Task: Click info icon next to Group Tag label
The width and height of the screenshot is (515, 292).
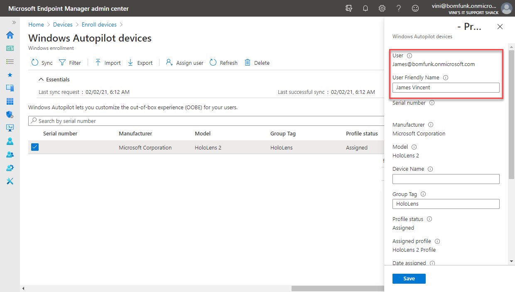Action: [x=423, y=194]
